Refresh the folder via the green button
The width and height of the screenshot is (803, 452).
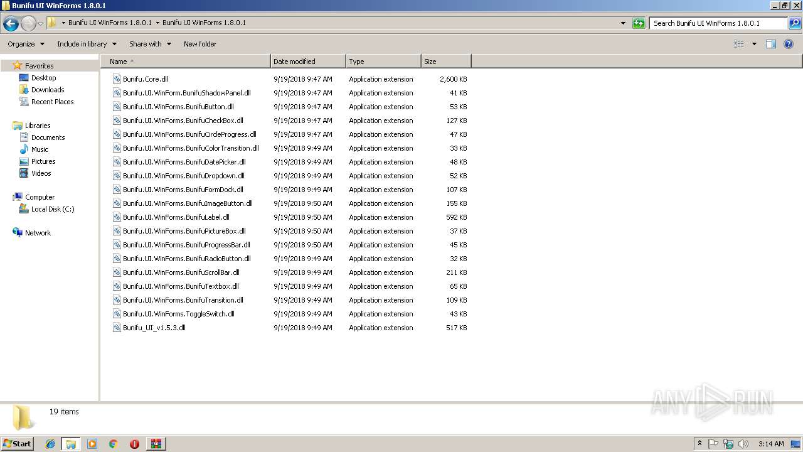(639, 23)
